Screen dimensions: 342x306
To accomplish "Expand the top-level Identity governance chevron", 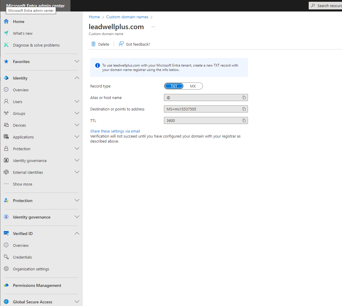I will (77, 217).
